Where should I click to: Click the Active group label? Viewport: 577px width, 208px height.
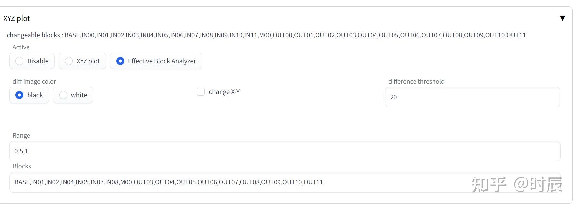(21, 47)
